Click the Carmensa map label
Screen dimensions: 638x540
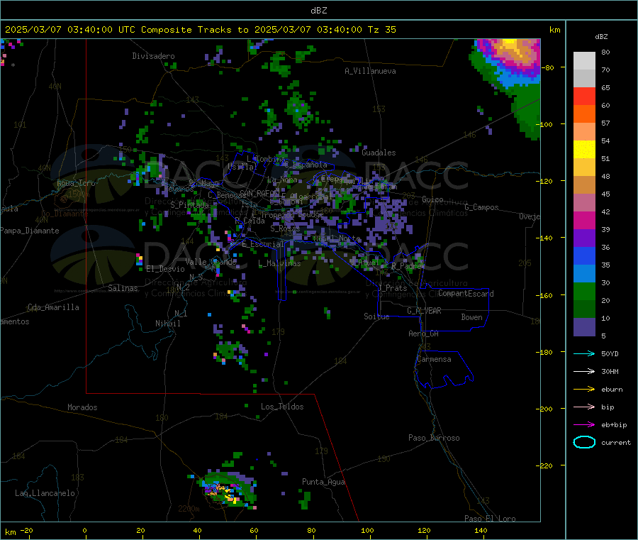pos(434,359)
